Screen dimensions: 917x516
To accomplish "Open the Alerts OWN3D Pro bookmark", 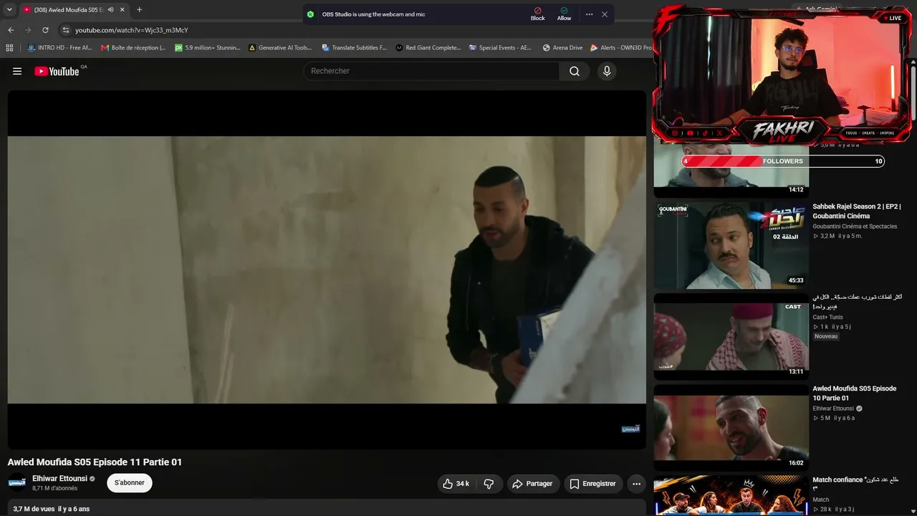I will point(620,48).
